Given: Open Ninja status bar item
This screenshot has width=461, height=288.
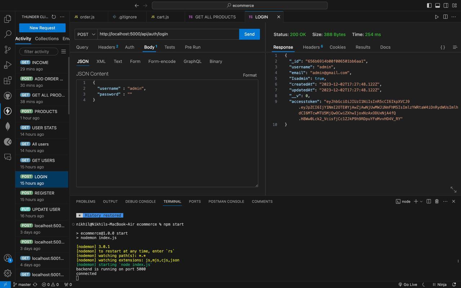Looking at the screenshot, I should (x=439, y=284).
